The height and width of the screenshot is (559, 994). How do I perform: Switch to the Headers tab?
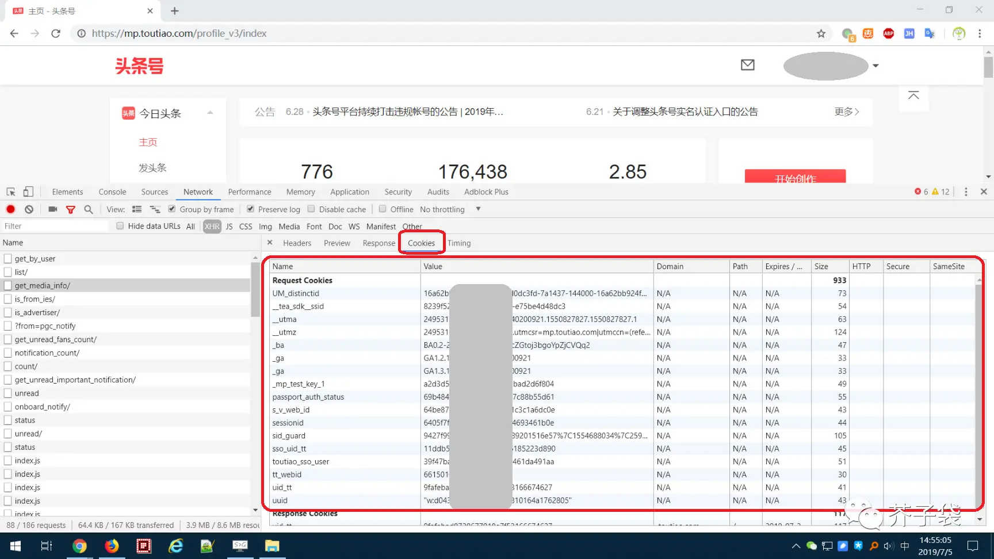(297, 243)
